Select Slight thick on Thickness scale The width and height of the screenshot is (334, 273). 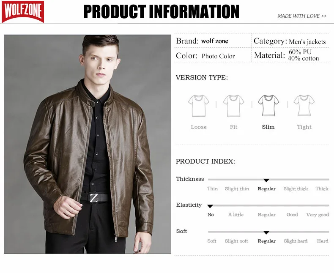coord(296,188)
